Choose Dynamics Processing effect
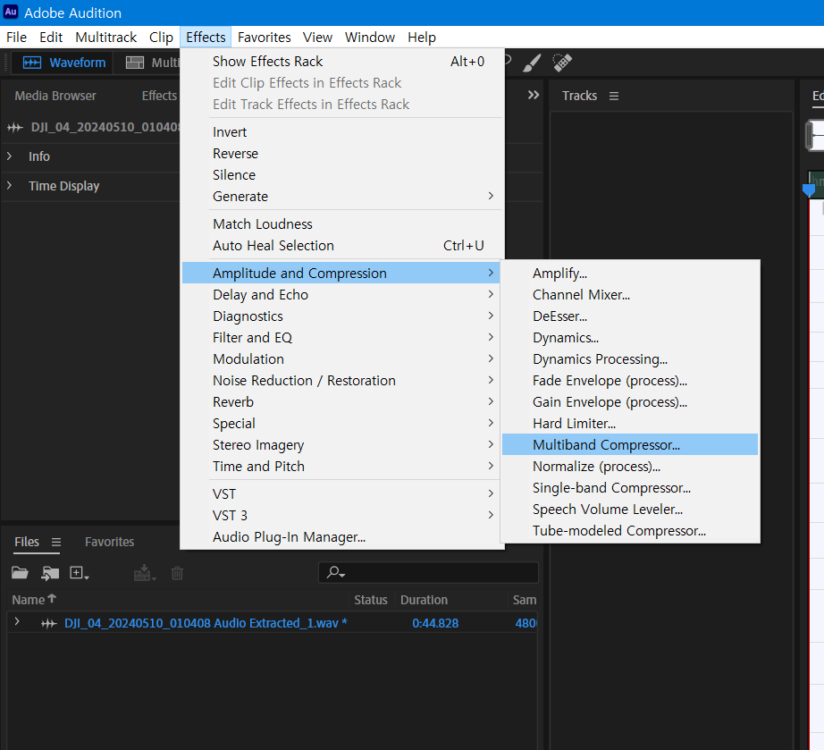The width and height of the screenshot is (824, 750). (630, 359)
